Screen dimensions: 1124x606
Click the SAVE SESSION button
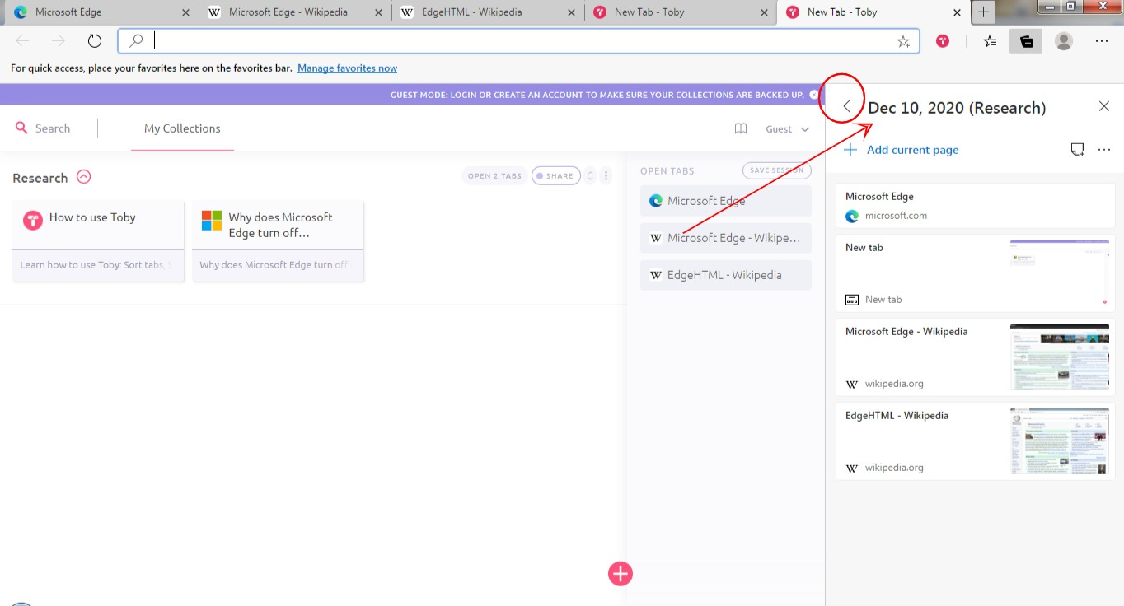pyautogui.click(x=776, y=170)
